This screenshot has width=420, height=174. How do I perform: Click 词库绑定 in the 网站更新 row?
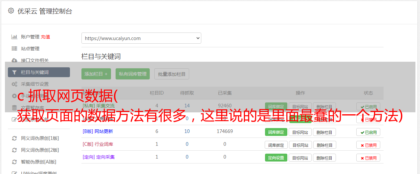pos(276,132)
